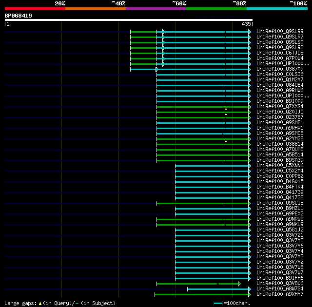
Task: Select the UniRef100_B9SA39 label
Action: coord(280,160)
